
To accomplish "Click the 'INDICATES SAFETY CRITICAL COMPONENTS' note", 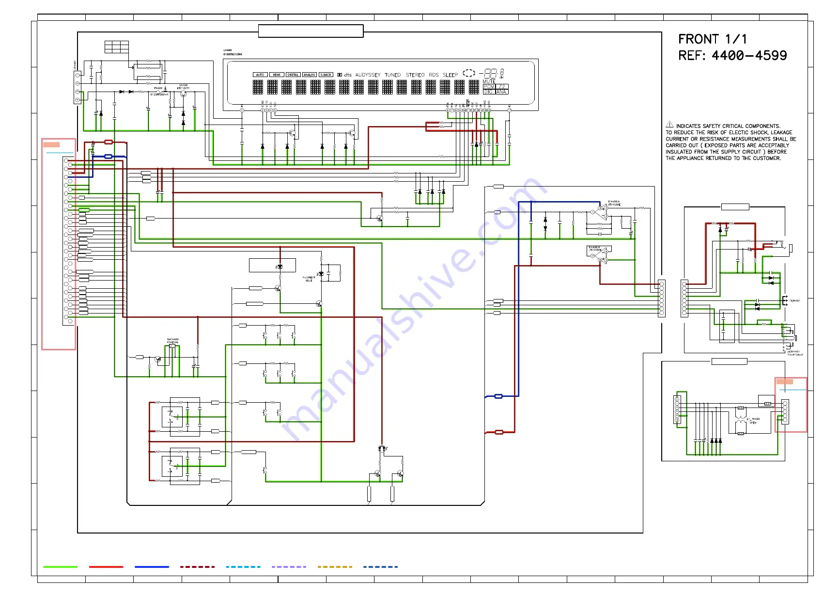I will pos(729,126).
